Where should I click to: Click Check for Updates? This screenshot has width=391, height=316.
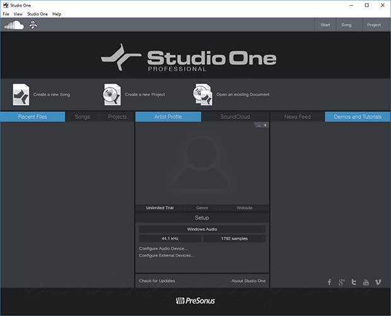pyautogui.click(x=157, y=281)
